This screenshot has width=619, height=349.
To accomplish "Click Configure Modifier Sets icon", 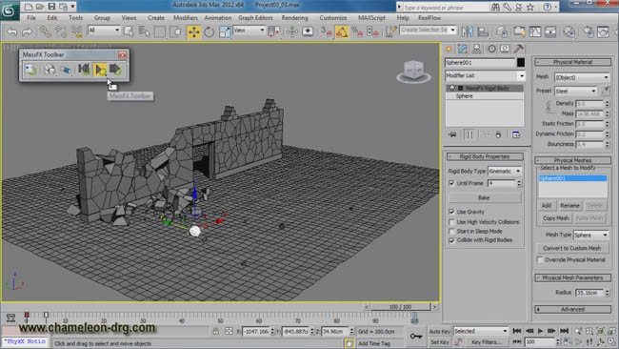I will 515,134.
